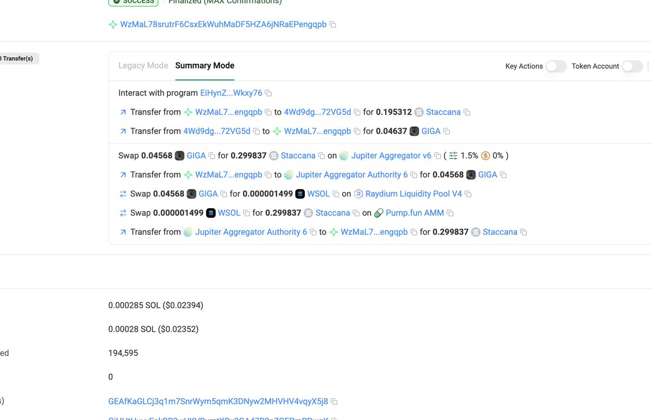Copy Staccana token in Jupiter Aggregator v6 swap row
Viewport: 652px width, 420px height.
(x=322, y=156)
